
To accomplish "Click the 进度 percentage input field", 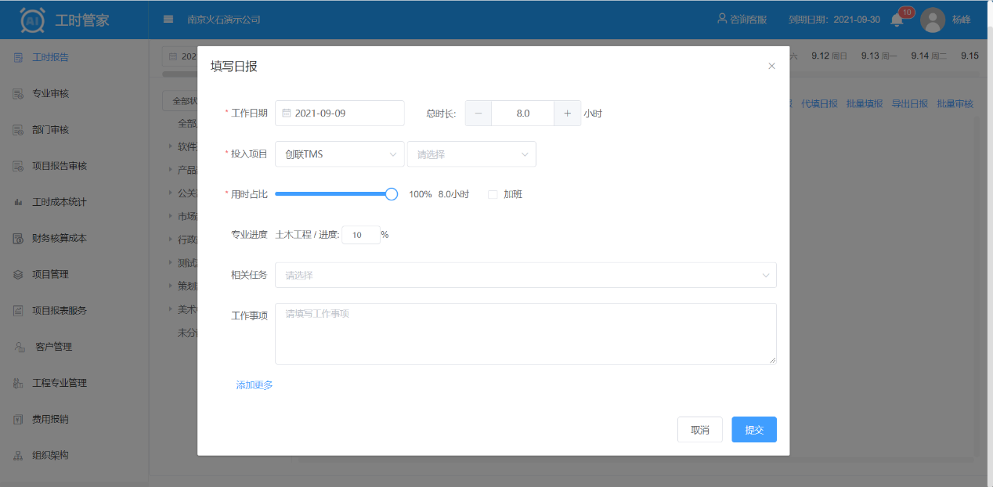I will click(x=360, y=235).
